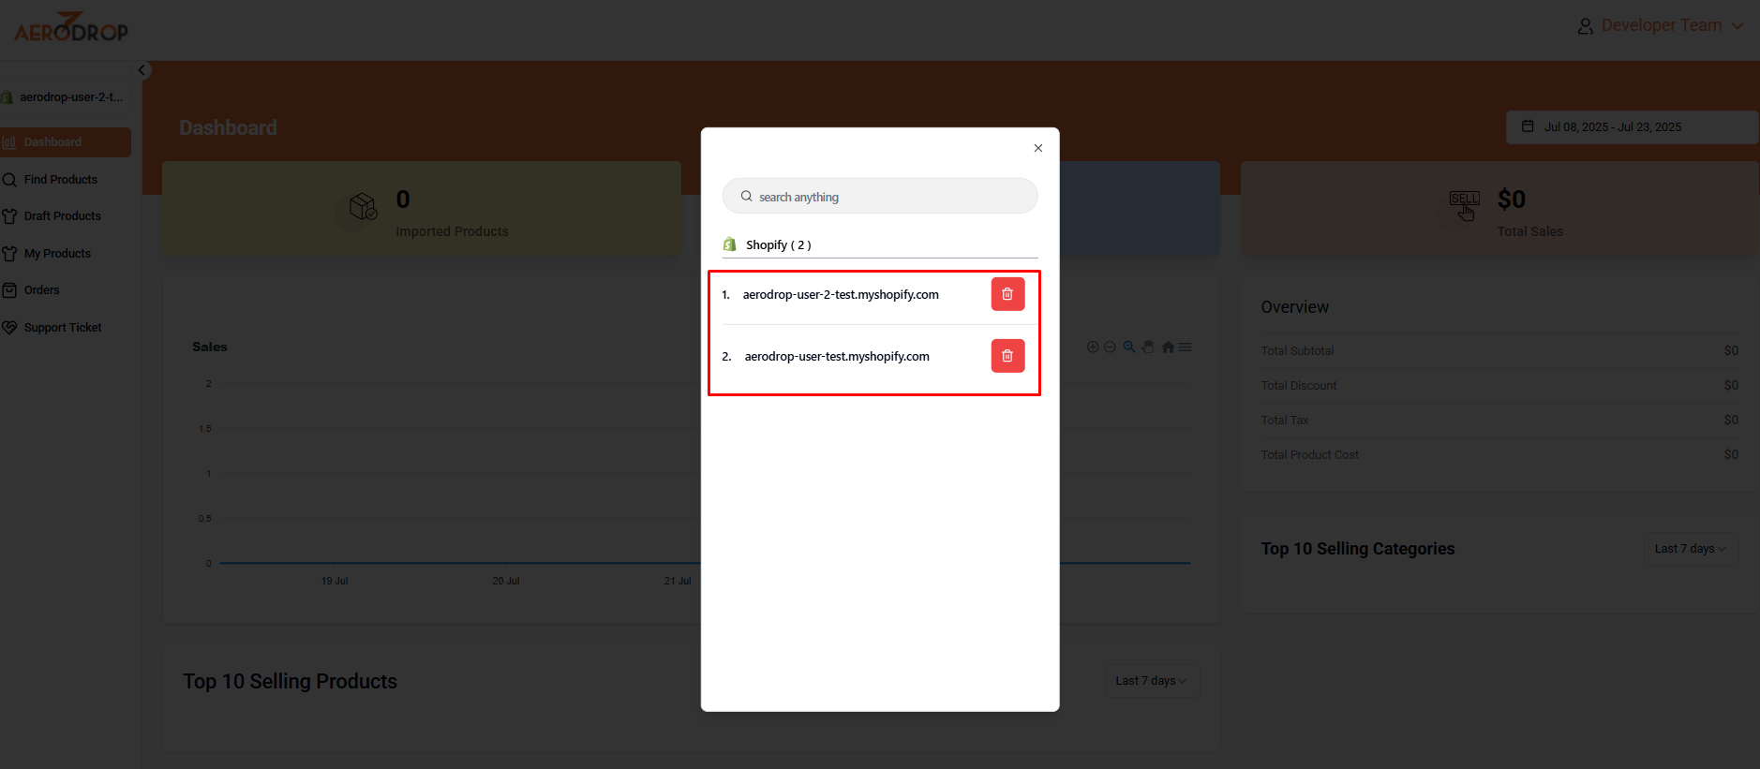Zoom in on the Sales chart
The height and width of the screenshot is (769, 1760).
(1093, 348)
